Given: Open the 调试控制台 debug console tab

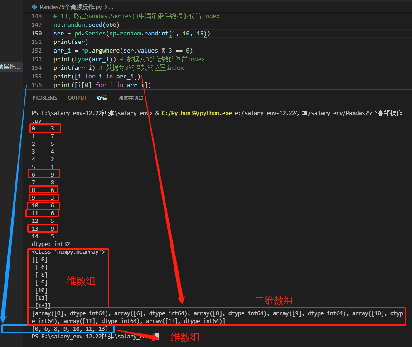Looking at the screenshot, I should 131,98.
